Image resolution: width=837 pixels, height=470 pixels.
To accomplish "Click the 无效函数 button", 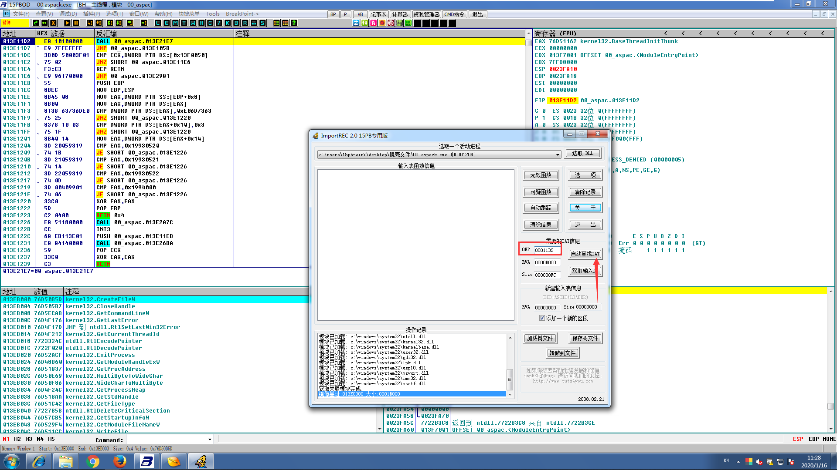I will click(541, 175).
